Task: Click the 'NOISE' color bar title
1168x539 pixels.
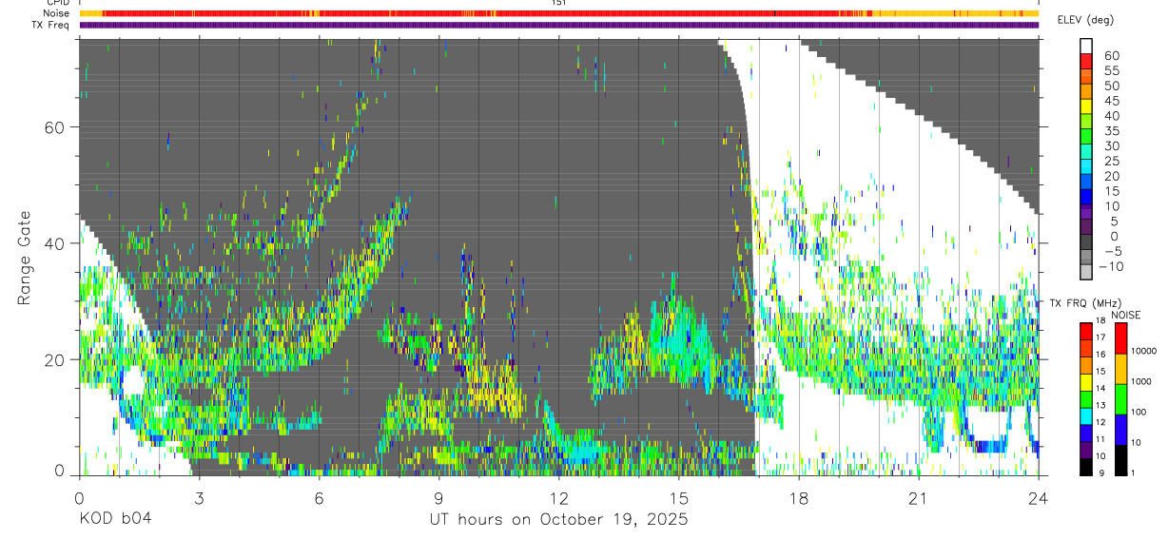Action: [x=1126, y=315]
